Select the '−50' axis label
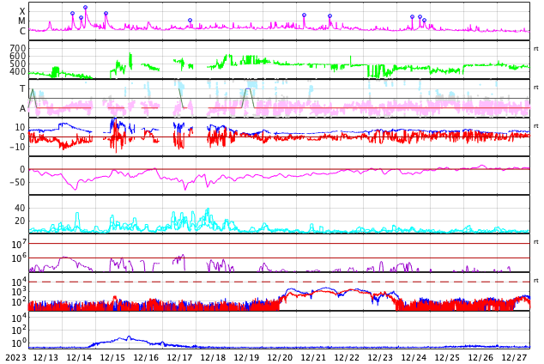 [18, 182]
